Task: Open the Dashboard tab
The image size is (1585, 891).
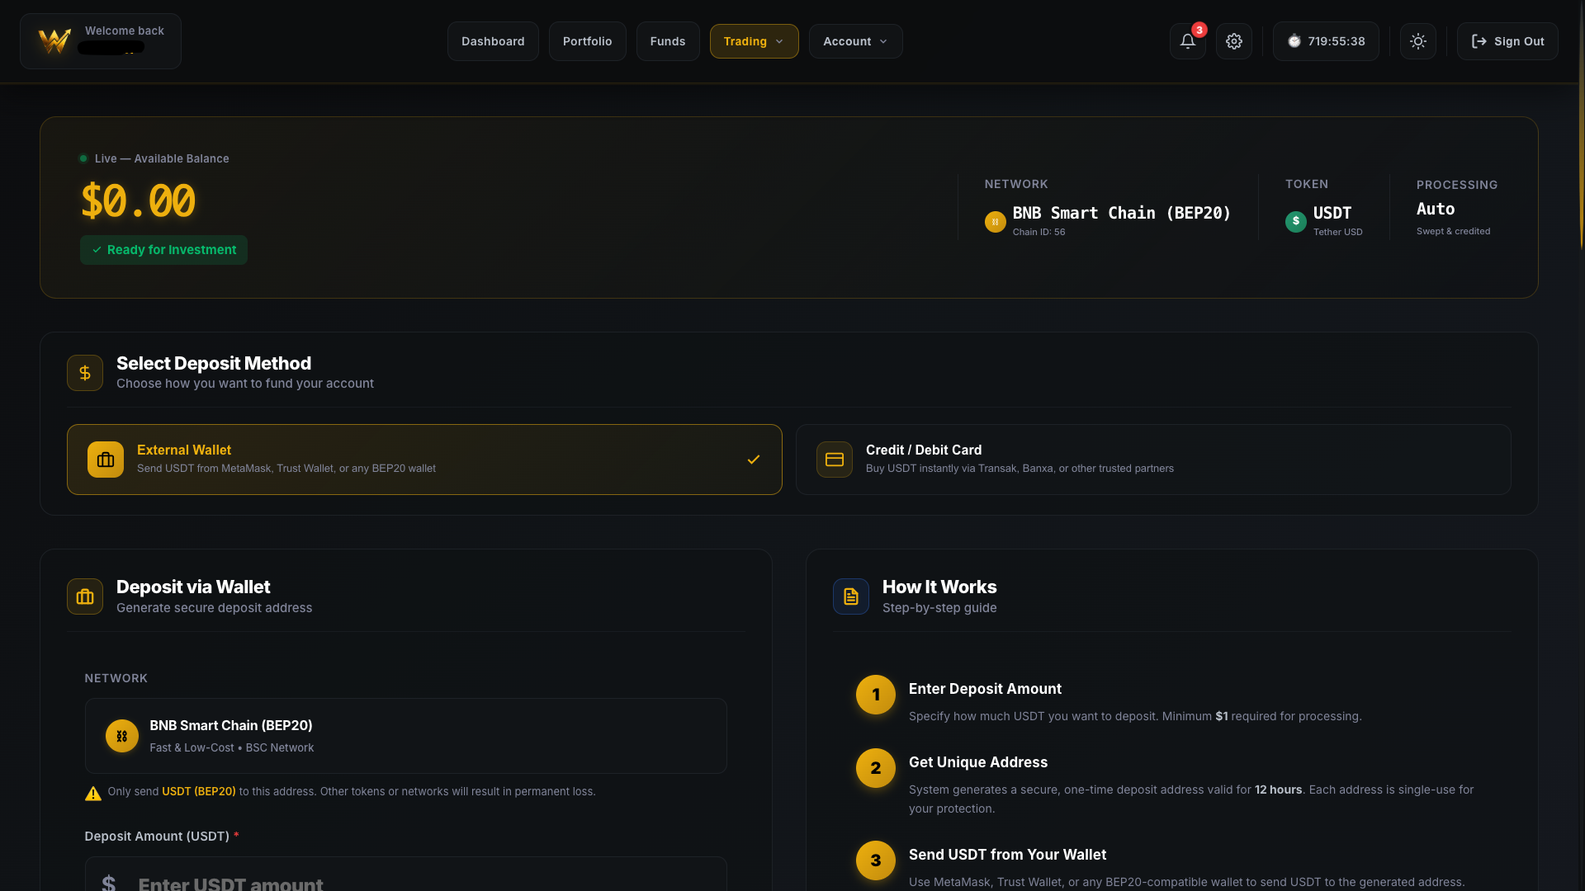Action: (493, 41)
